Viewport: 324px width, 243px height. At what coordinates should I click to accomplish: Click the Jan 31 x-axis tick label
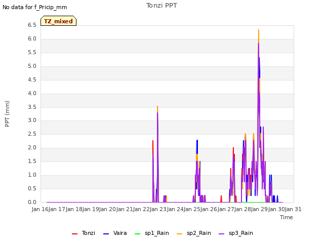pos(293,209)
